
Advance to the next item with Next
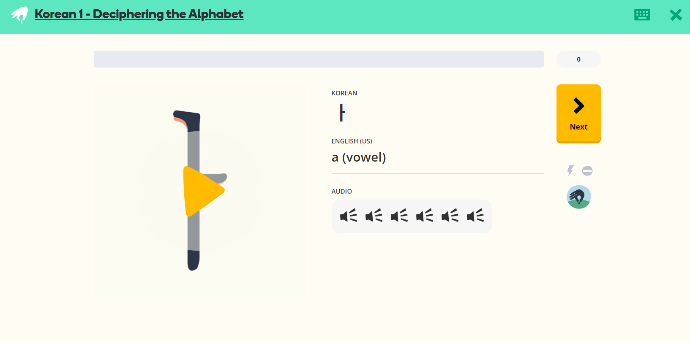tap(578, 113)
